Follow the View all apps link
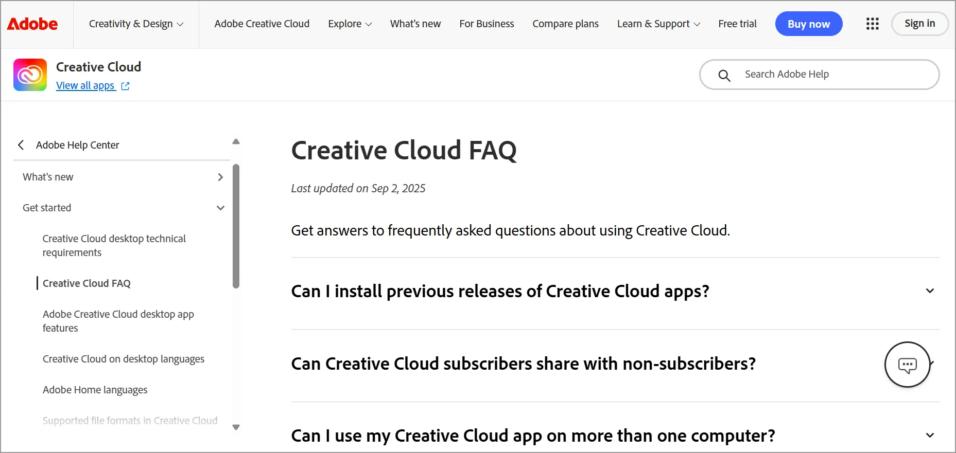 85,85
